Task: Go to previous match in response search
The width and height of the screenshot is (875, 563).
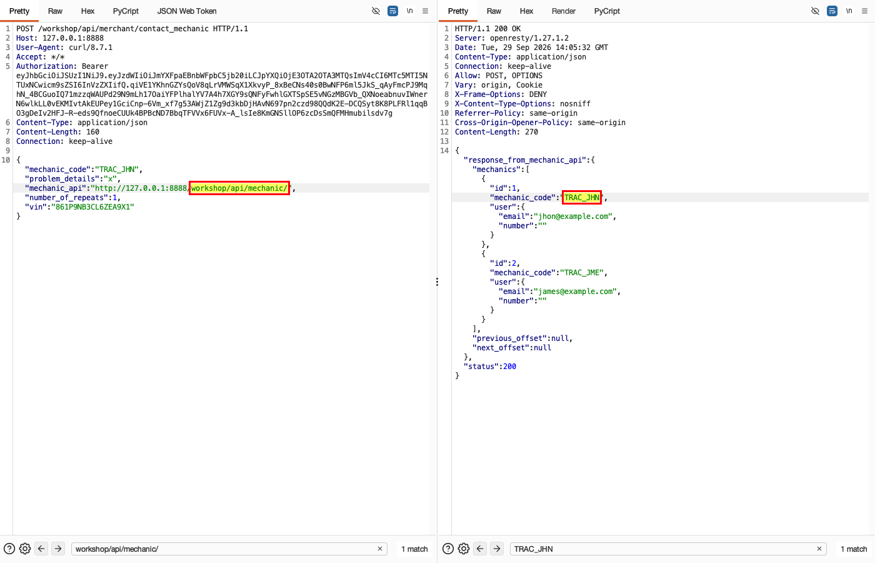Action: (480, 549)
